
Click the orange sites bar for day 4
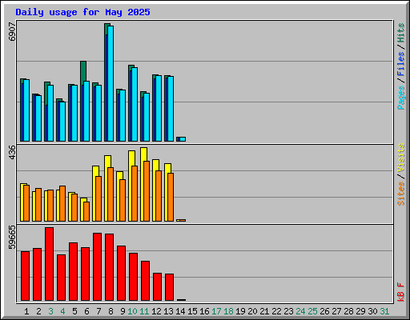click(x=62, y=203)
